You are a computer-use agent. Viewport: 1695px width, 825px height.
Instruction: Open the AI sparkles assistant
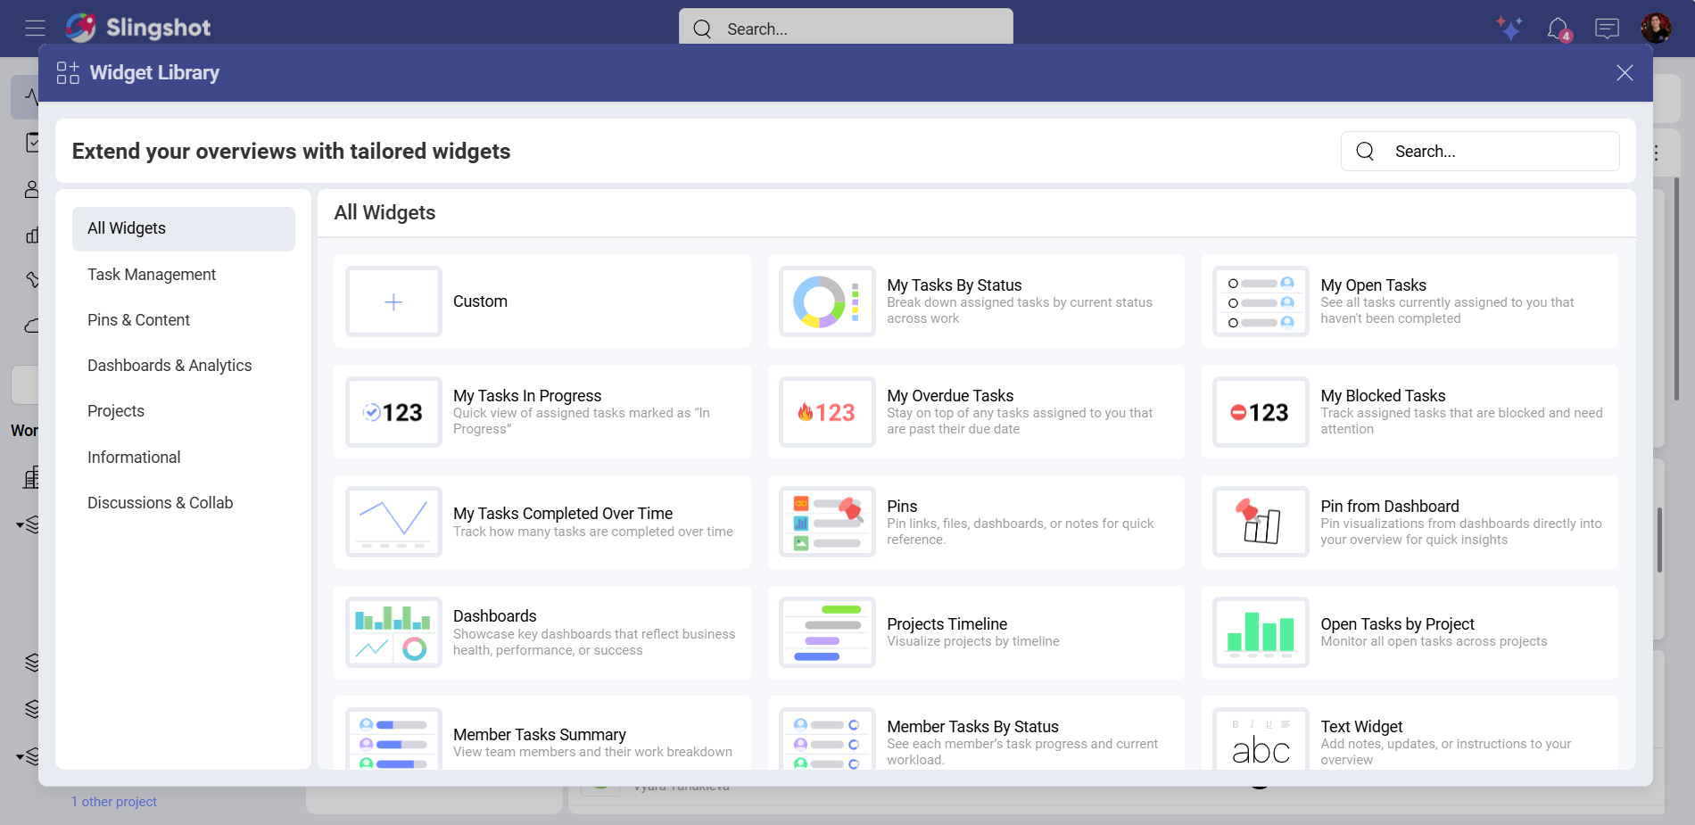click(x=1509, y=28)
